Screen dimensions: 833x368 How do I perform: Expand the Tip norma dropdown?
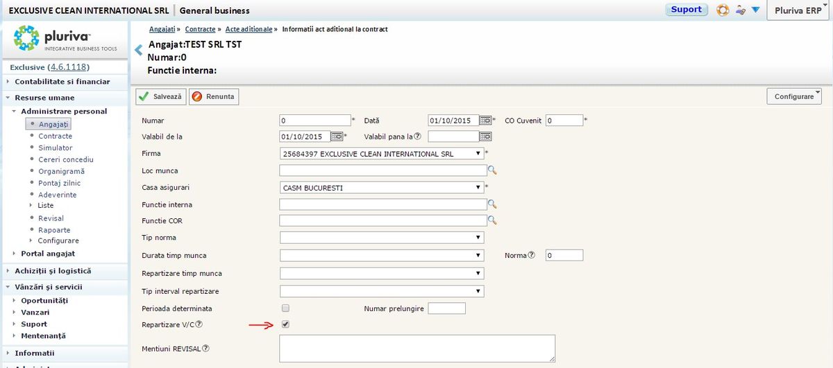click(382, 238)
